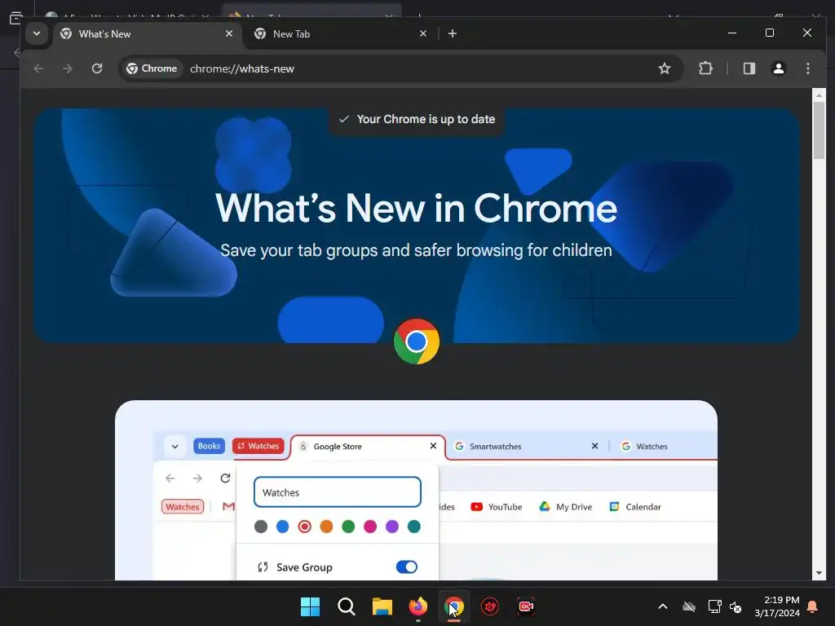Pick the purple group color
The image size is (835, 626).
pyautogui.click(x=392, y=527)
